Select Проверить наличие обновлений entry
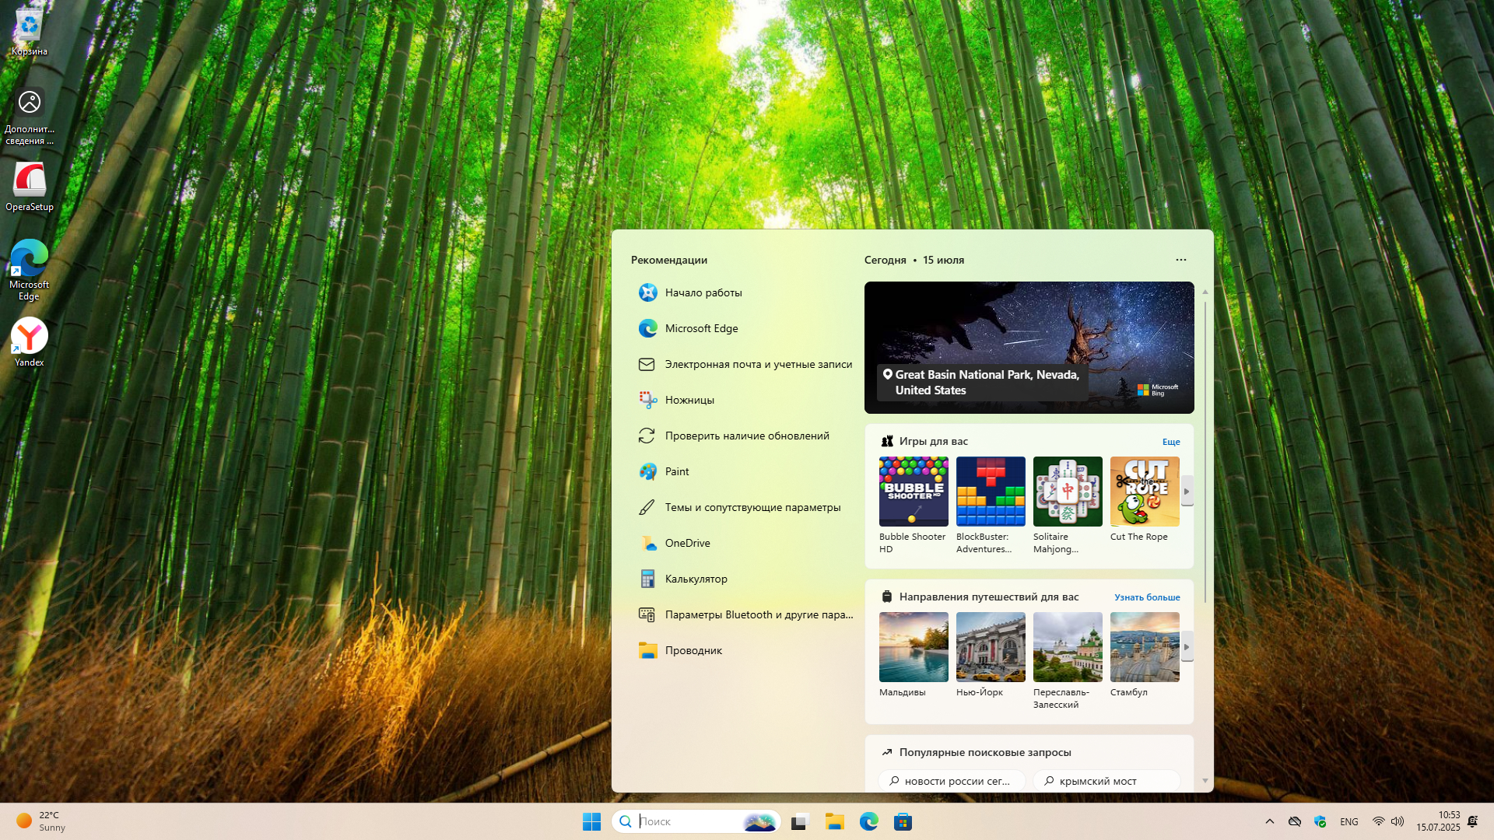The width and height of the screenshot is (1494, 840). (x=746, y=436)
